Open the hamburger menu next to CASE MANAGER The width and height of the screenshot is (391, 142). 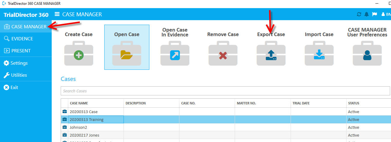tap(57, 14)
